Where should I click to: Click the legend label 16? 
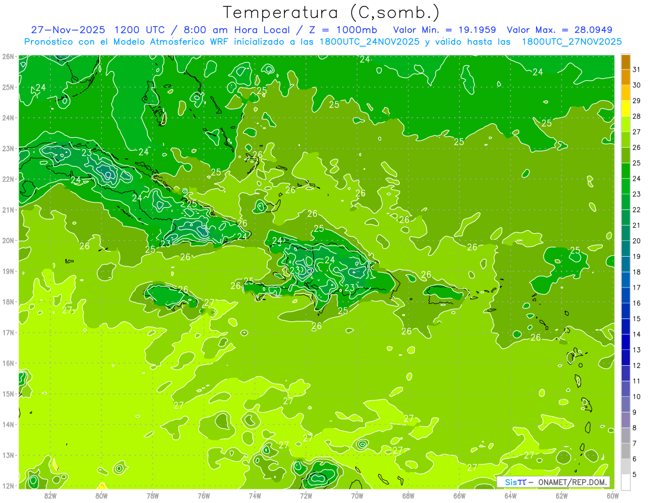click(636, 303)
